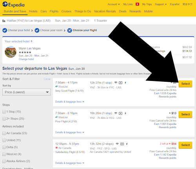The height and width of the screenshot is (169, 196).
Task: Select the 7:50am - 4:17pm WestJet flight
Action: [185, 84]
